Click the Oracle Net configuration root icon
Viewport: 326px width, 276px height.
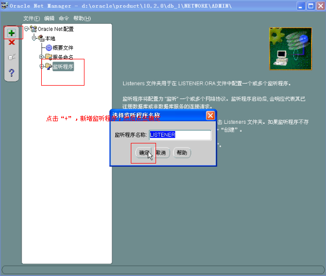tap(33, 29)
